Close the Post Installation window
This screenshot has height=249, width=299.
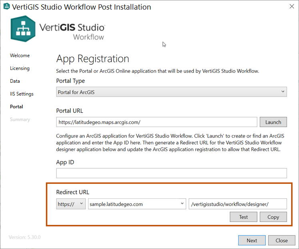tap(291, 7)
